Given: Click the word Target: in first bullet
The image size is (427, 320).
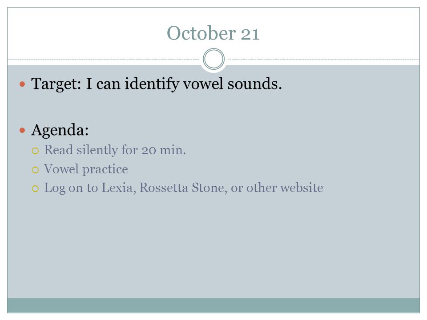Looking at the screenshot, I should (56, 84).
